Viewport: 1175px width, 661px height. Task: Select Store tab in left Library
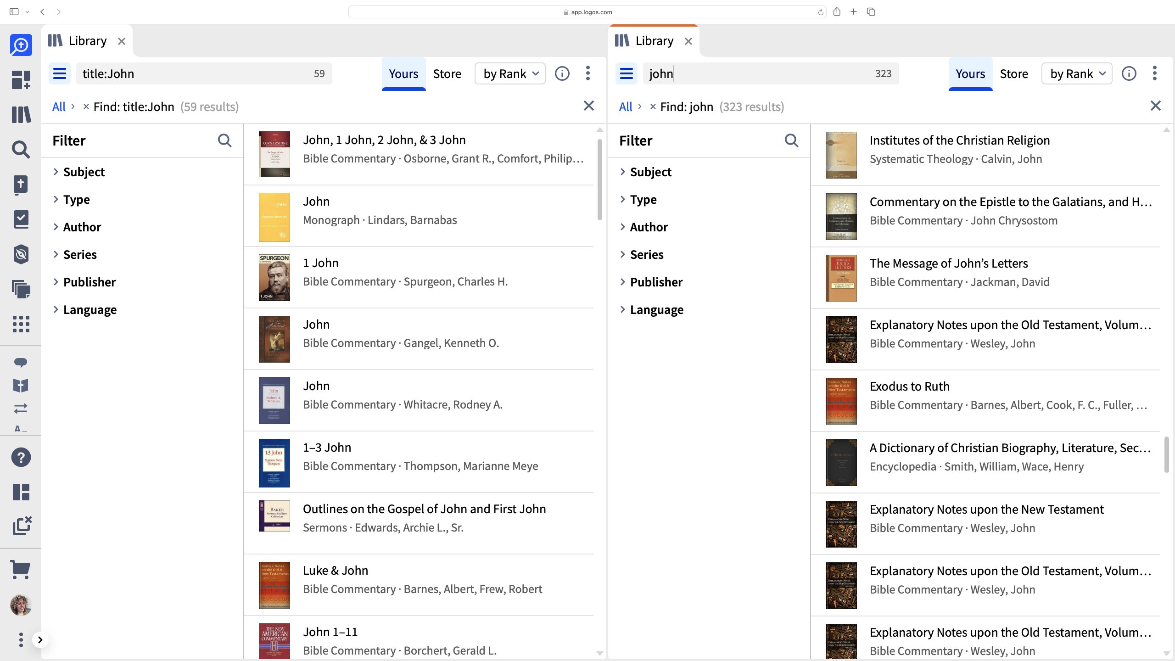pos(447,74)
